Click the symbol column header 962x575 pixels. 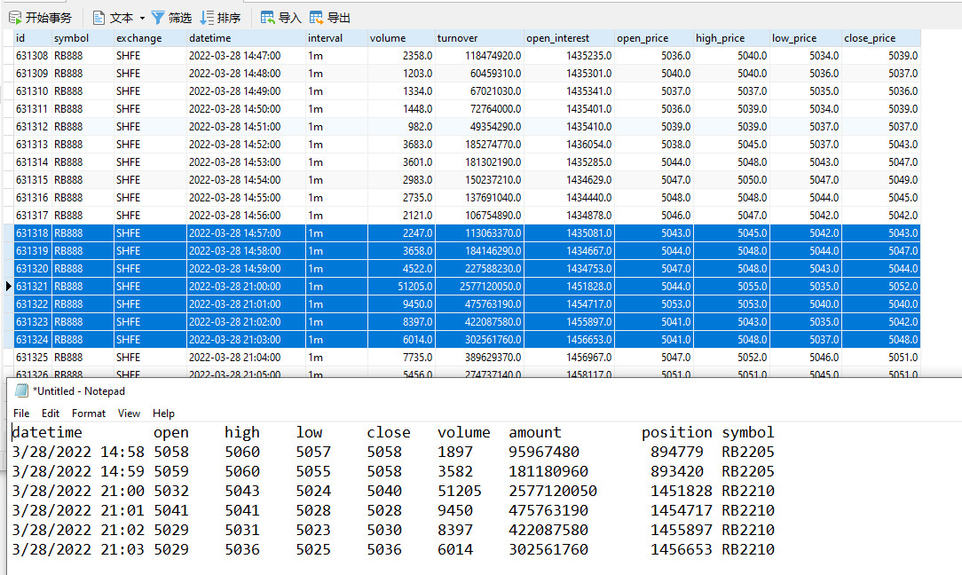pyautogui.click(x=83, y=38)
